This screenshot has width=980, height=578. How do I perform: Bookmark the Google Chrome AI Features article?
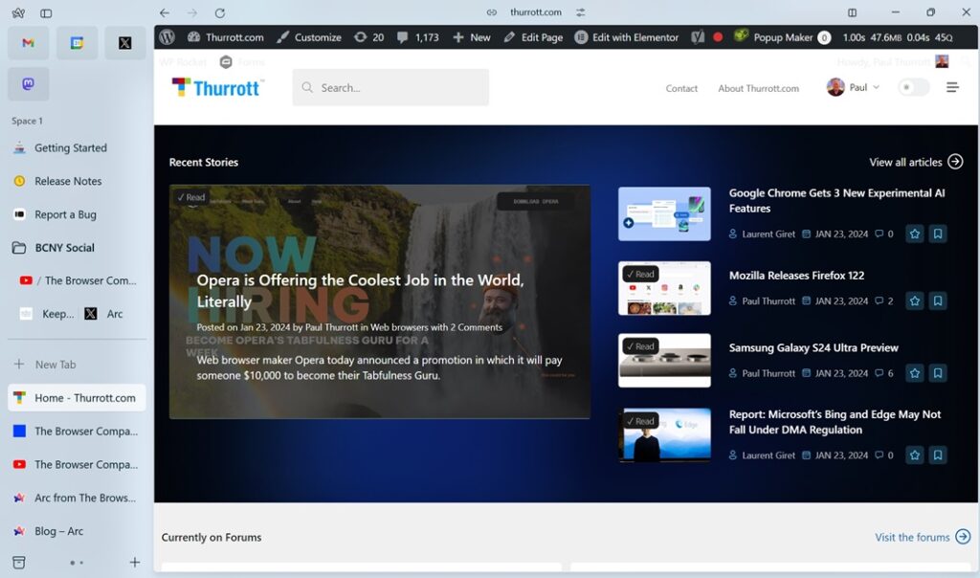(x=938, y=233)
